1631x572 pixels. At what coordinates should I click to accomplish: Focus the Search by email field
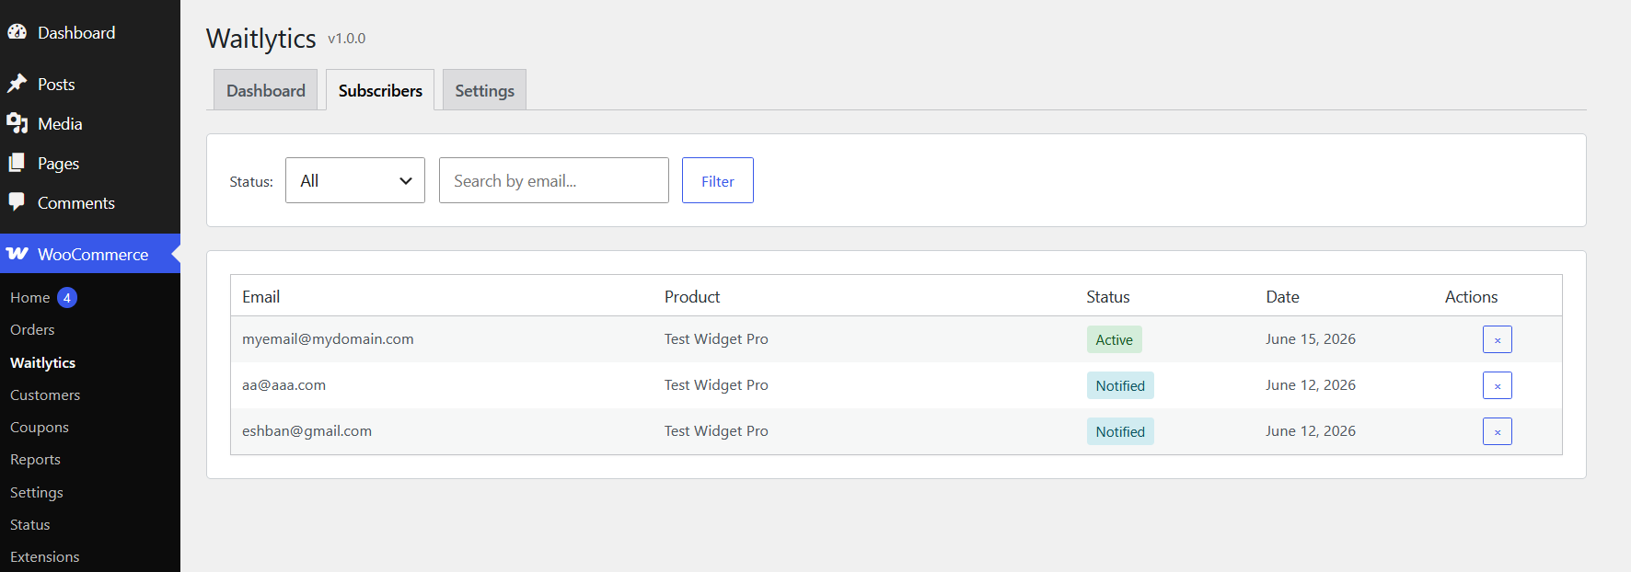(x=554, y=180)
